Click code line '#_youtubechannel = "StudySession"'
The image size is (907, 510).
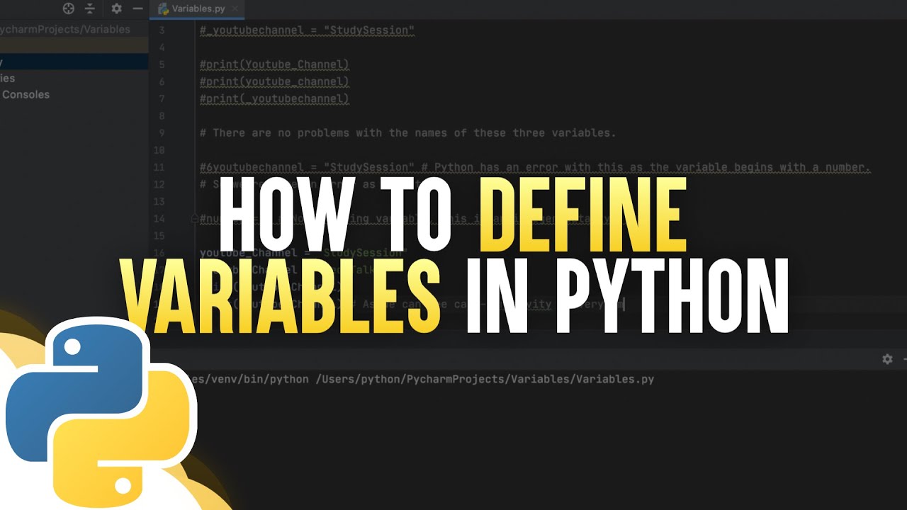(307, 30)
